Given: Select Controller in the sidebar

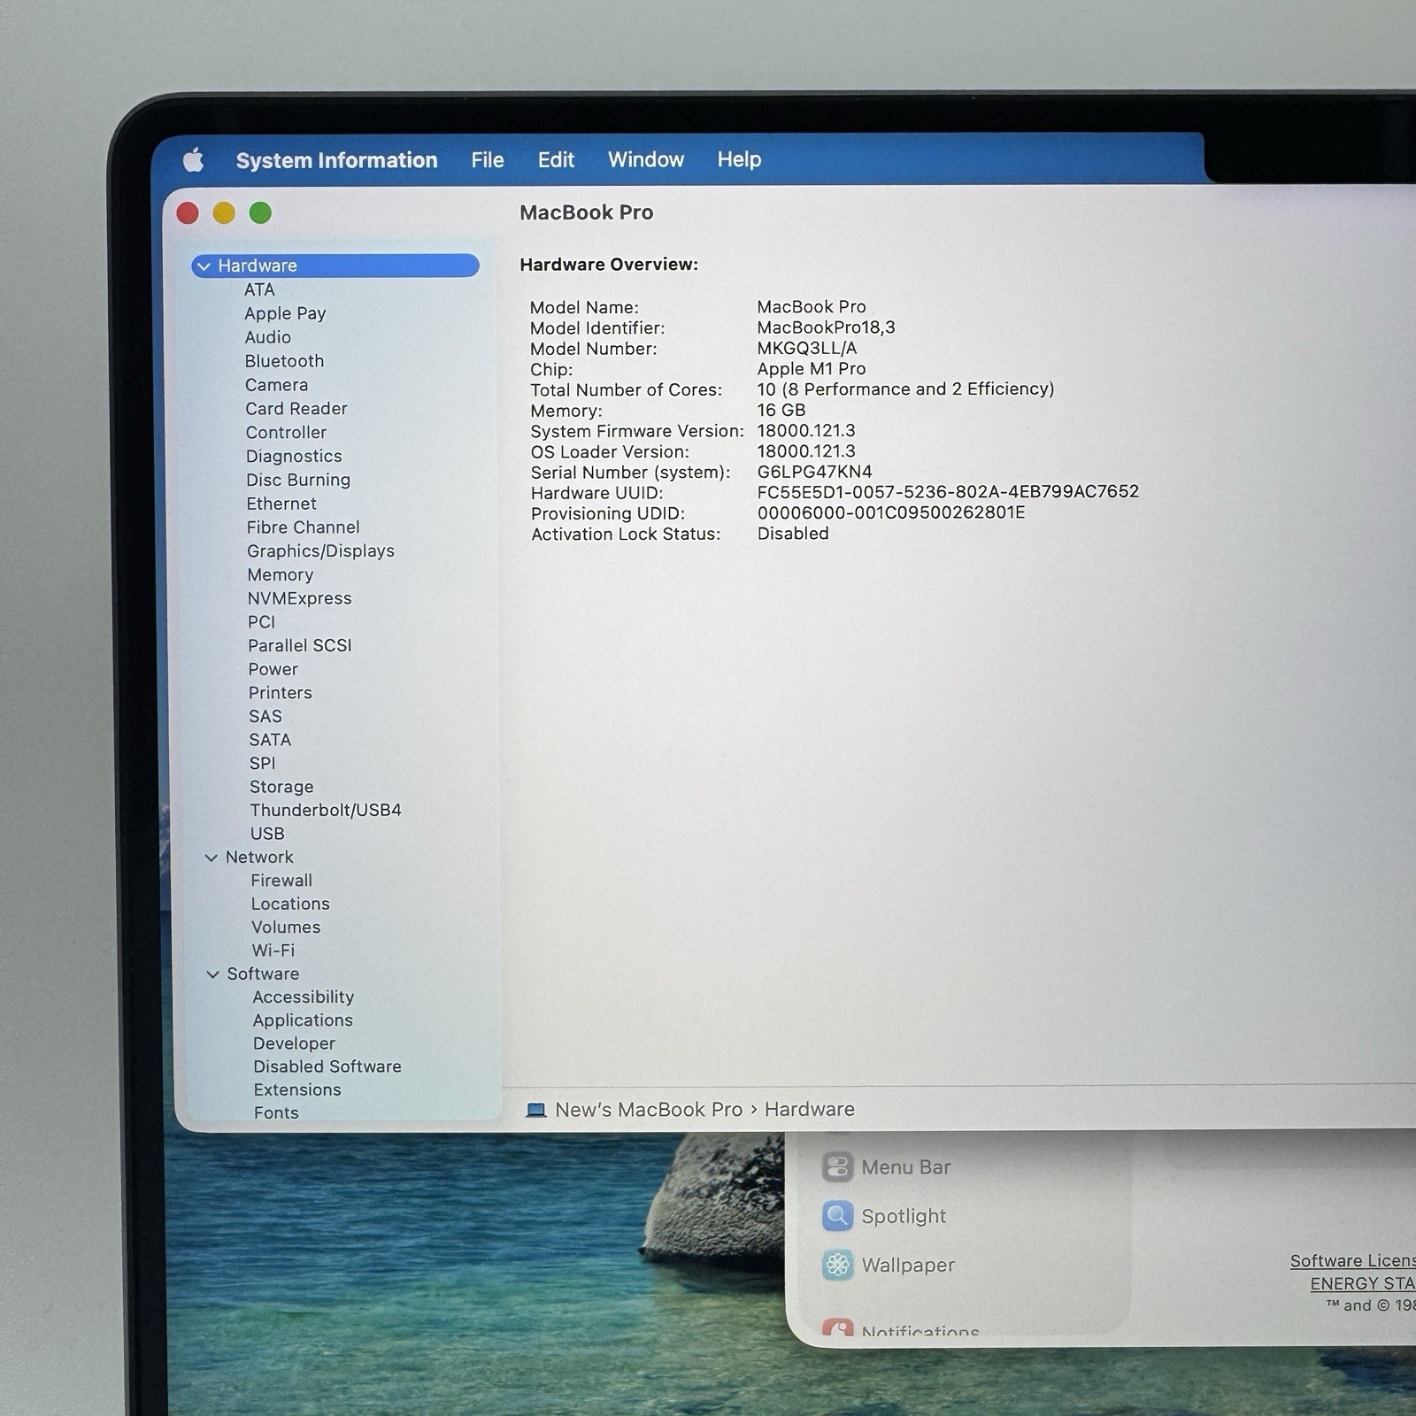Looking at the screenshot, I should [x=286, y=433].
